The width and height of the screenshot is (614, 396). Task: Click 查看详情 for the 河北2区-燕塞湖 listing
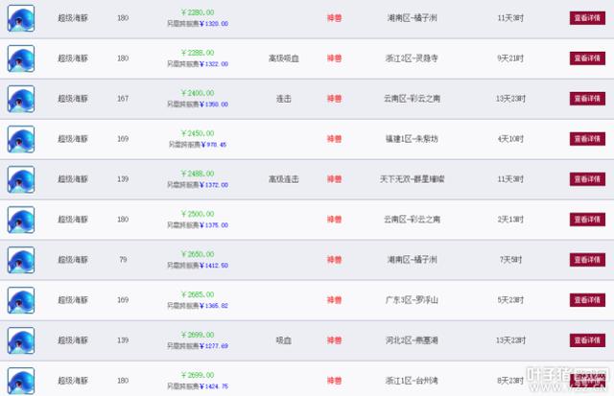pyautogui.click(x=587, y=340)
